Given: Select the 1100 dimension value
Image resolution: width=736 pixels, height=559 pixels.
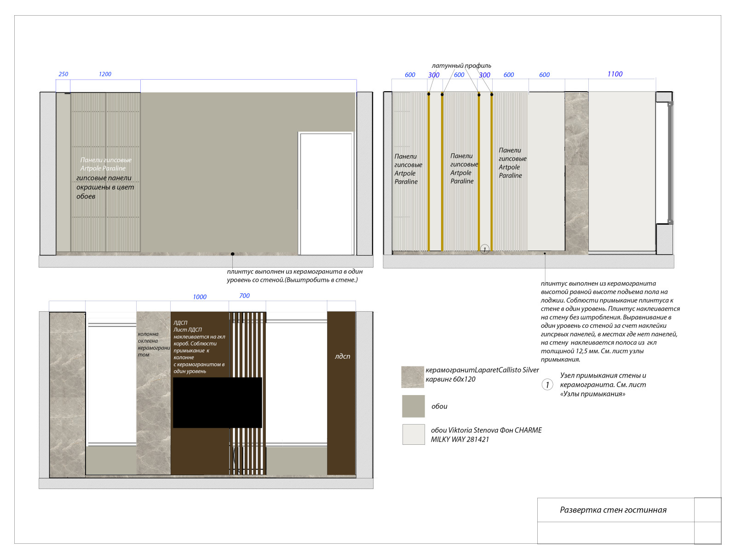Looking at the screenshot, I should click(615, 74).
